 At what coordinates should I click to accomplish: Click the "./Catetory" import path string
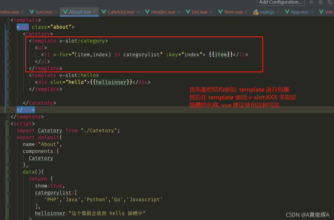click(99, 131)
